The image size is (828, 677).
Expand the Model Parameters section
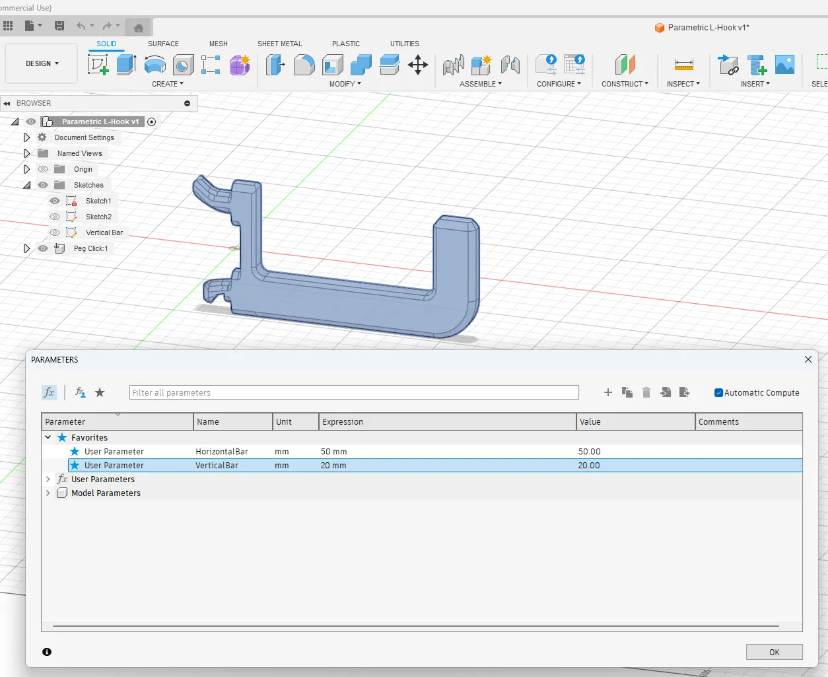pyautogui.click(x=48, y=493)
